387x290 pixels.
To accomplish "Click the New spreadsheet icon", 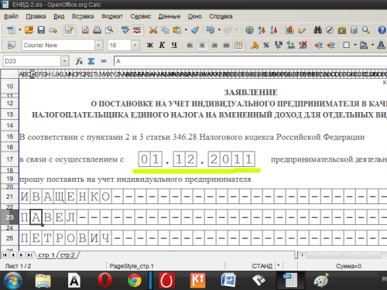I will (x=11, y=30).
